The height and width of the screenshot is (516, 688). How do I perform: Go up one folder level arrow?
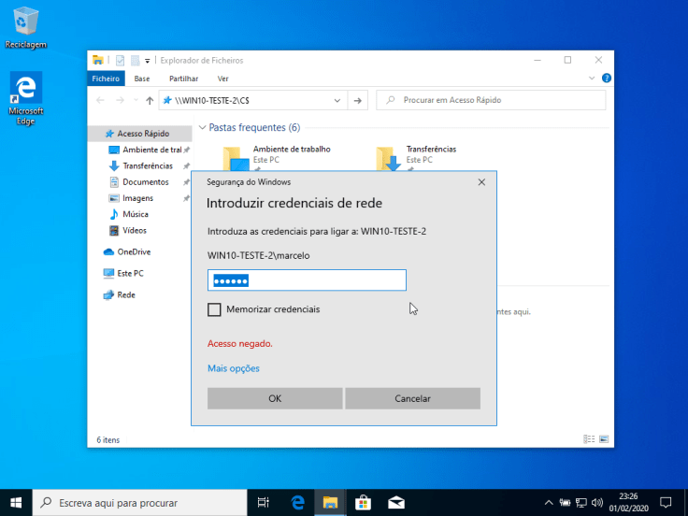click(x=150, y=100)
